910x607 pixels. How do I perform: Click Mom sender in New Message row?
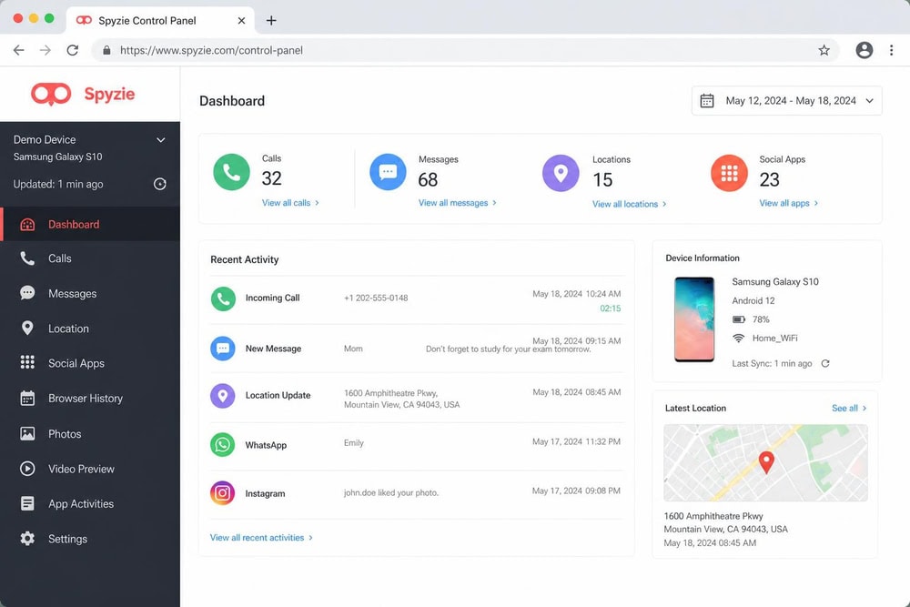point(353,349)
